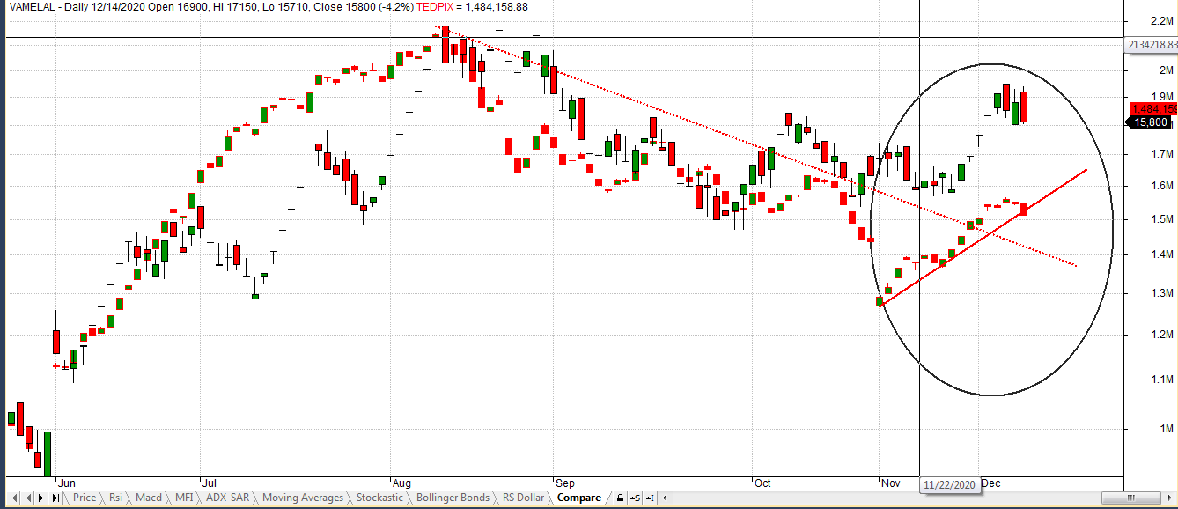Open the Bollinger Bonds tab

click(453, 498)
